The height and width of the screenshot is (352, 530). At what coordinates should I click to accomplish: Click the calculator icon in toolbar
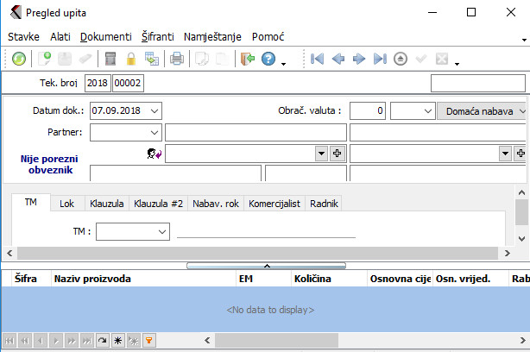[x=110, y=60]
